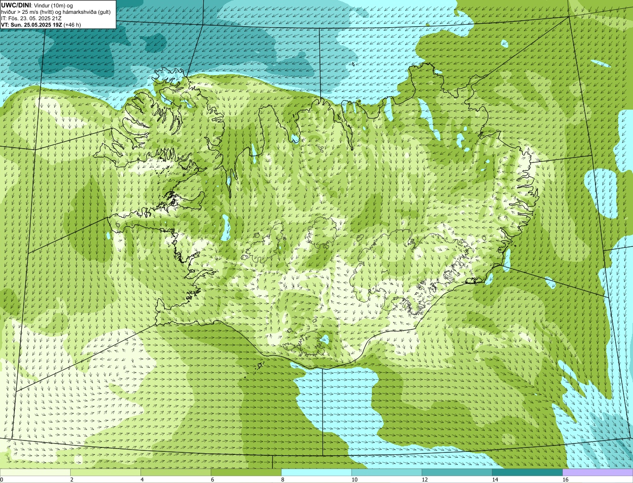Click the 10–12 m/s legend color swatch
This screenshot has width=633, height=483.
(x=387, y=472)
